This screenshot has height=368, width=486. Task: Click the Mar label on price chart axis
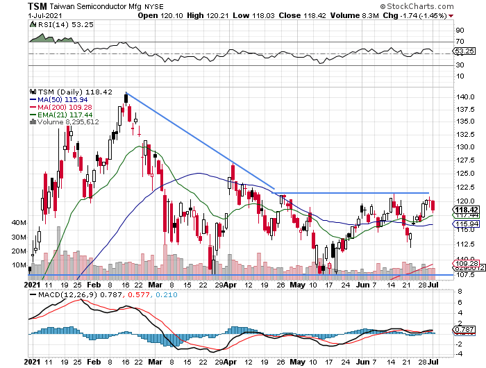156,285
